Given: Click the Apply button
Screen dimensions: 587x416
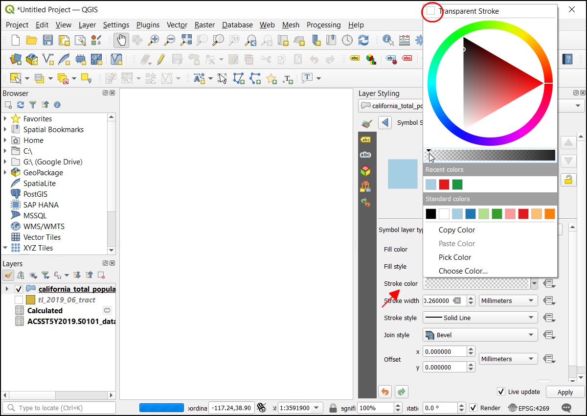Looking at the screenshot, I should pos(565,392).
